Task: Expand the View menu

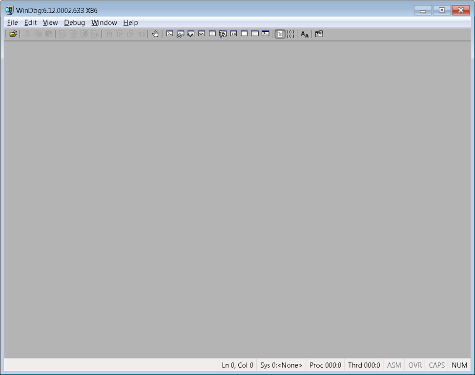Action: [x=50, y=22]
